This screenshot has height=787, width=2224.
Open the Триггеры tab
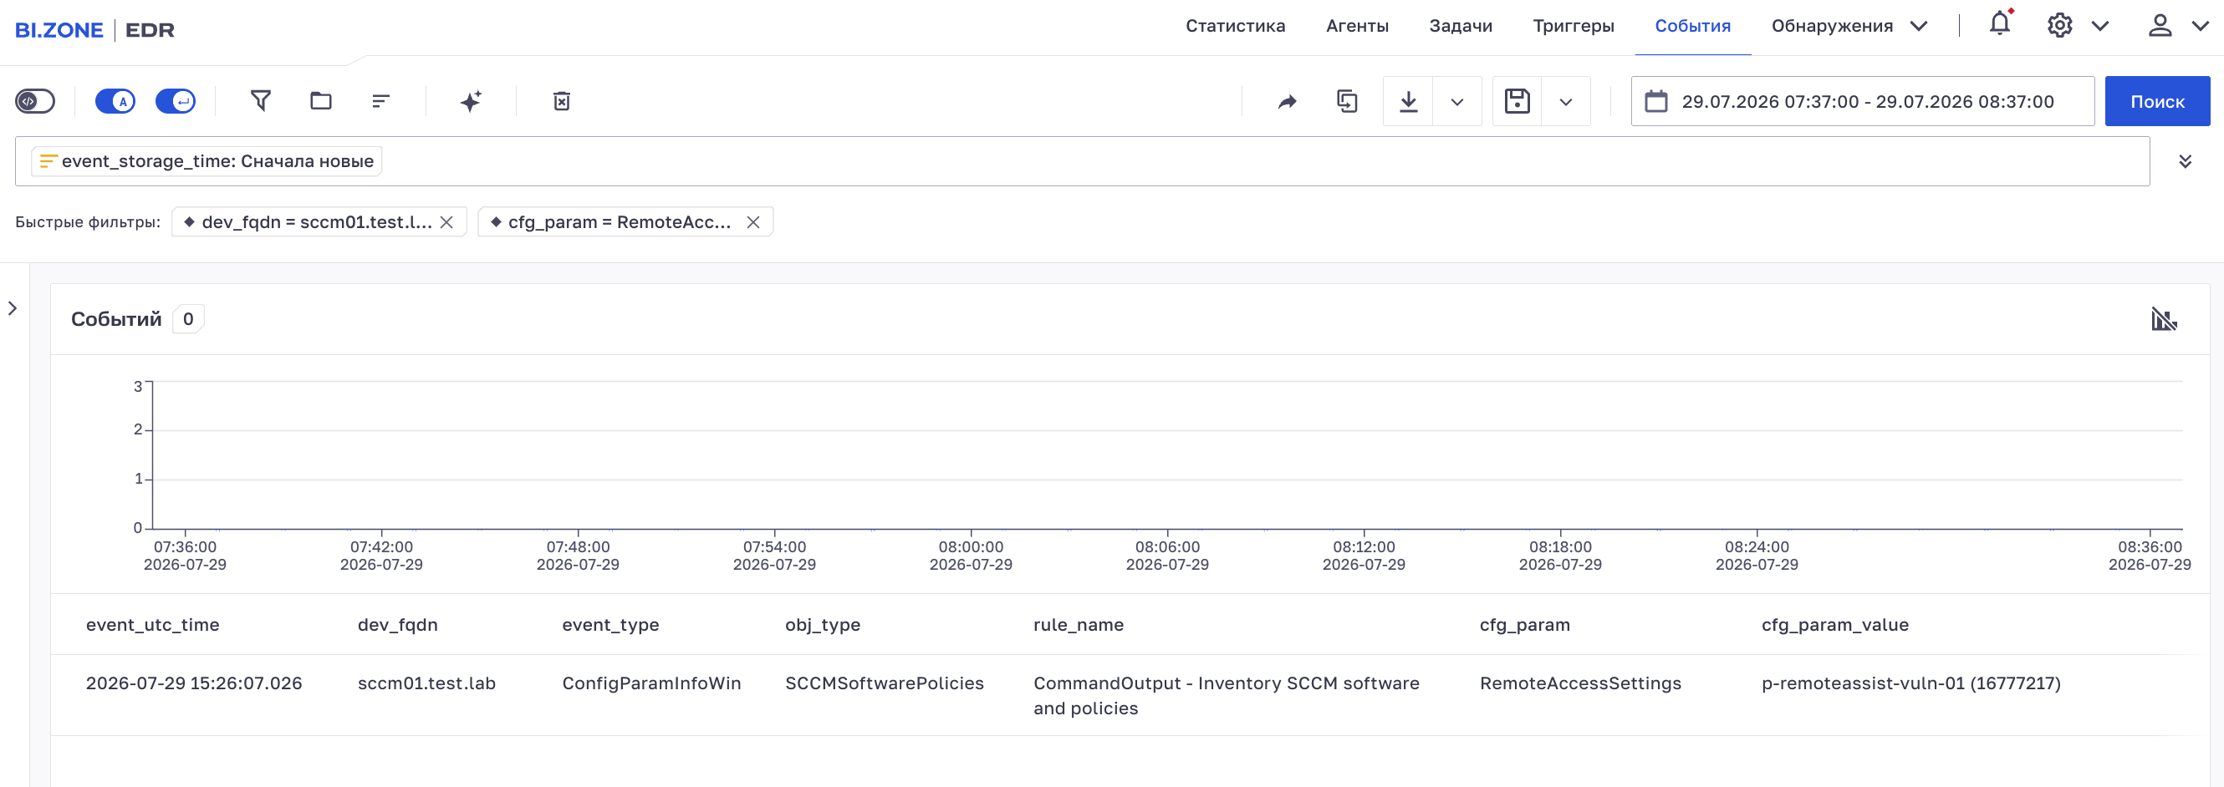click(x=1573, y=26)
